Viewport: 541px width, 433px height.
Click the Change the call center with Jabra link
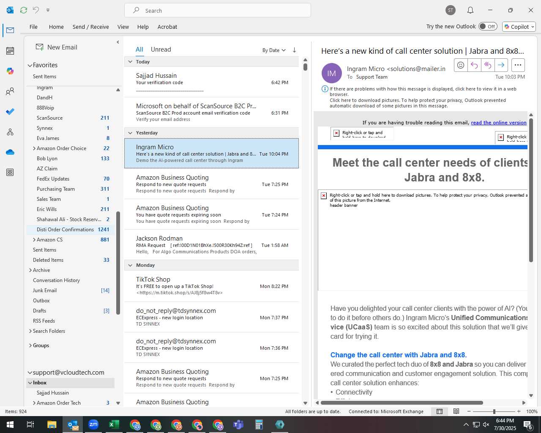399,355
